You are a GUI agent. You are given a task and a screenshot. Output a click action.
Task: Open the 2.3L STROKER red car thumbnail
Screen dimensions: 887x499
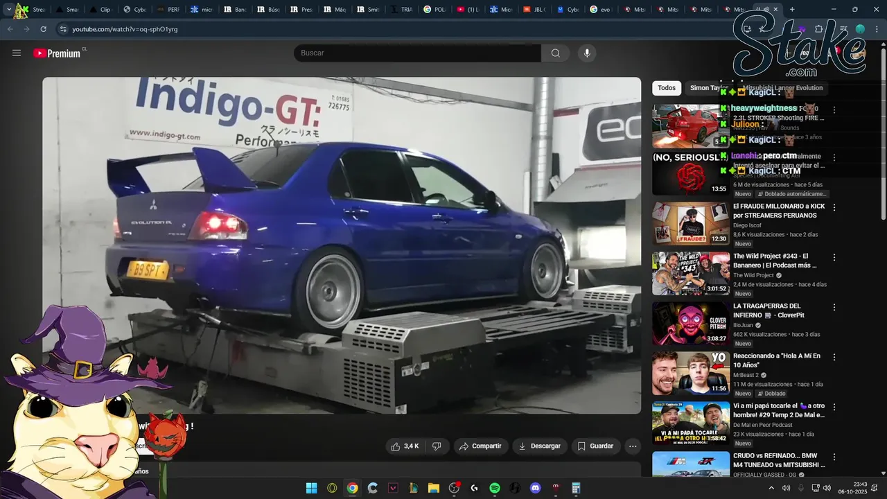tap(691, 126)
